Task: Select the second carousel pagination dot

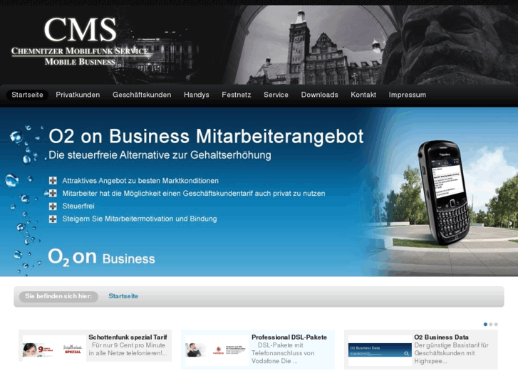Action: point(491,324)
